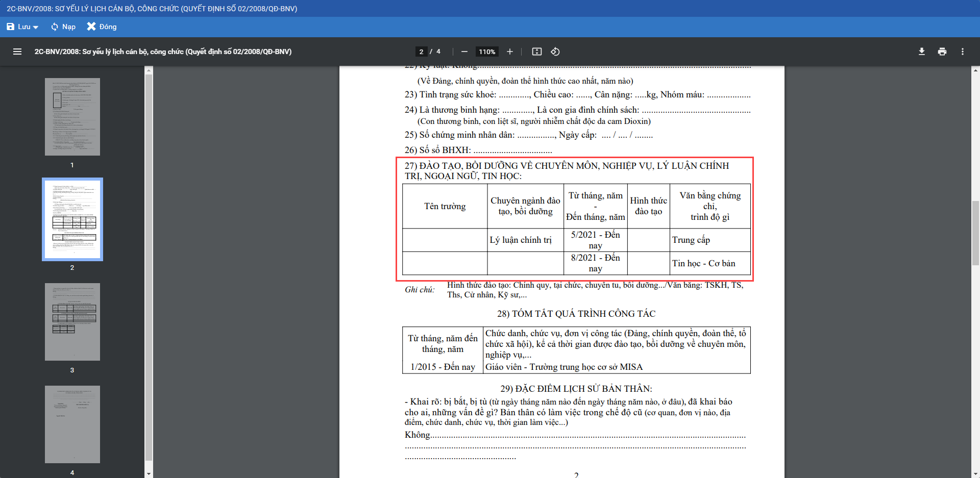The width and height of the screenshot is (980, 478).
Task: Select the page 3 thumbnail
Action: [72, 322]
